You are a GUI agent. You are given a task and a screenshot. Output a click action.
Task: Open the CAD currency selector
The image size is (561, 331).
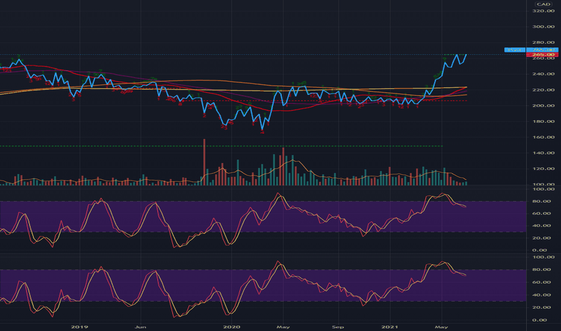[x=543, y=4]
